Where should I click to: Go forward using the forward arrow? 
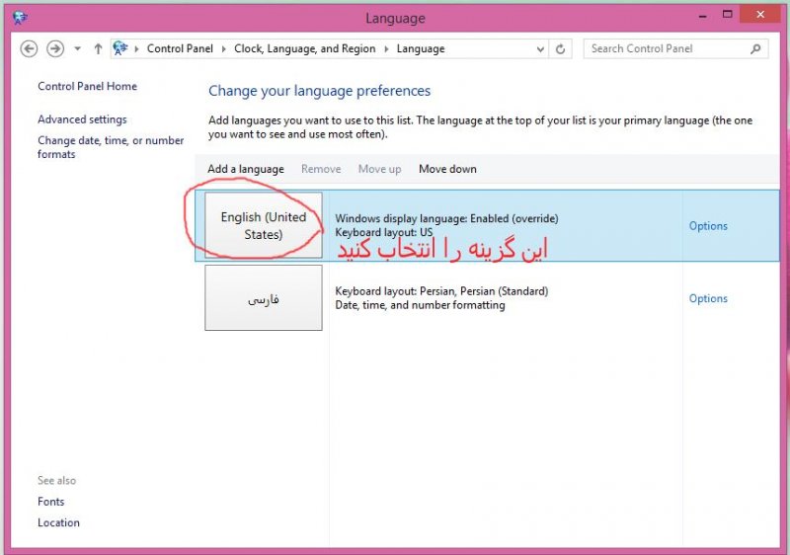click(55, 48)
